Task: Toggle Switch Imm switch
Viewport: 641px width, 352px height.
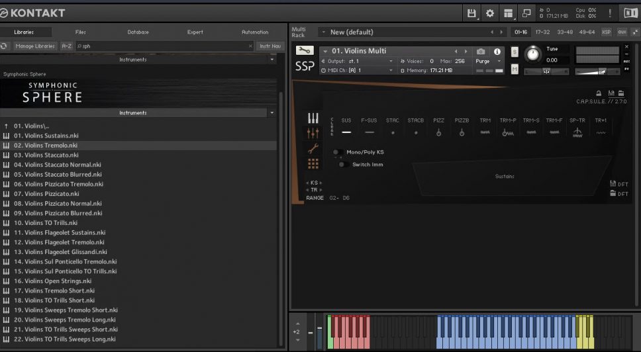Action: click(x=344, y=165)
